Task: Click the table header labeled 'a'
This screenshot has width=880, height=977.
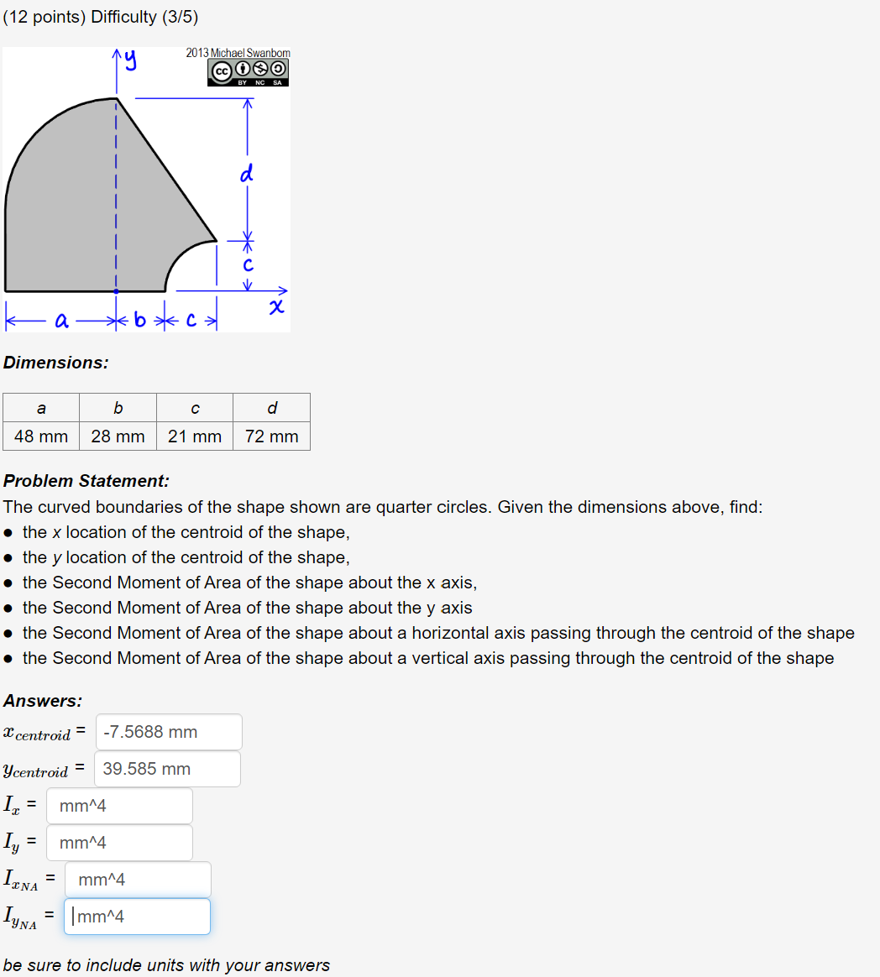Action: click(x=40, y=407)
